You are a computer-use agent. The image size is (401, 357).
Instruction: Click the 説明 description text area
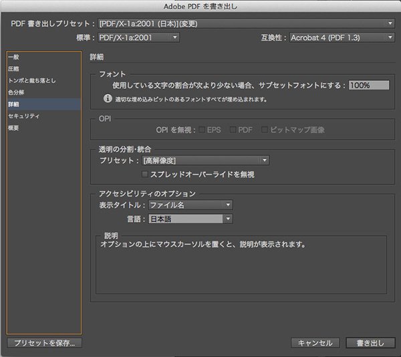(x=241, y=265)
